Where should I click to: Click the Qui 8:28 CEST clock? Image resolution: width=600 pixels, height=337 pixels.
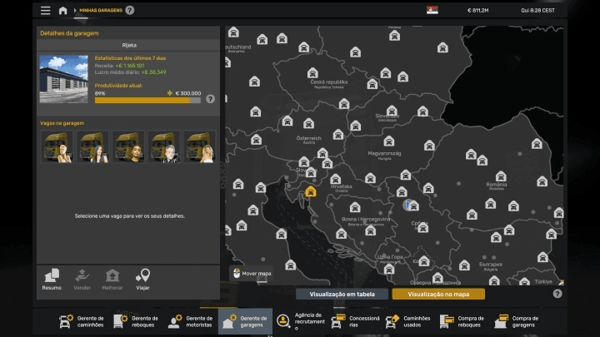[537, 10]
